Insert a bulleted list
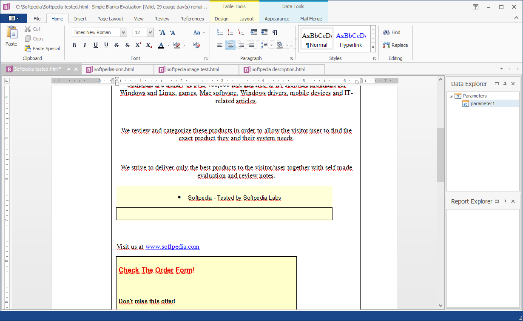 (x=220, y=32)
